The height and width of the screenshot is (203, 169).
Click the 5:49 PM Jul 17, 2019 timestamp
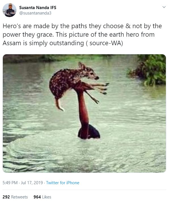pyautogui.click(x=23, y=183)
